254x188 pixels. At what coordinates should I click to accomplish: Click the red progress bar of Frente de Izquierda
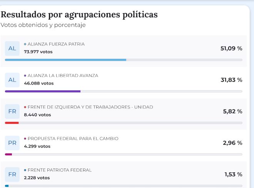coord(12,123)
